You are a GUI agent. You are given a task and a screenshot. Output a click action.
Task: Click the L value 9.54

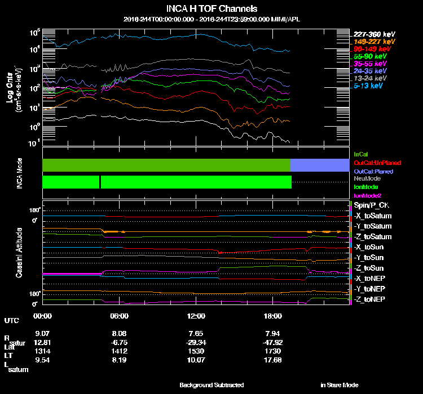coord(42,360)
